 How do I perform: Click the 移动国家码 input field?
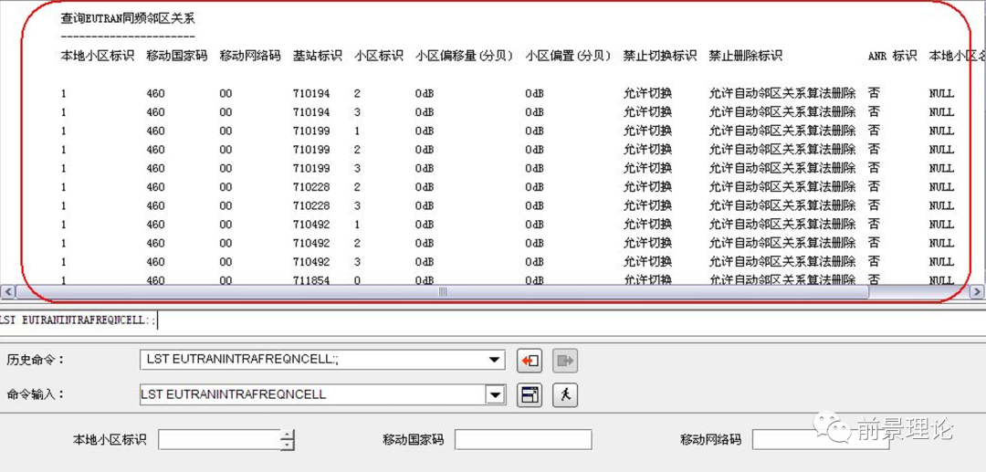(522, 440)
